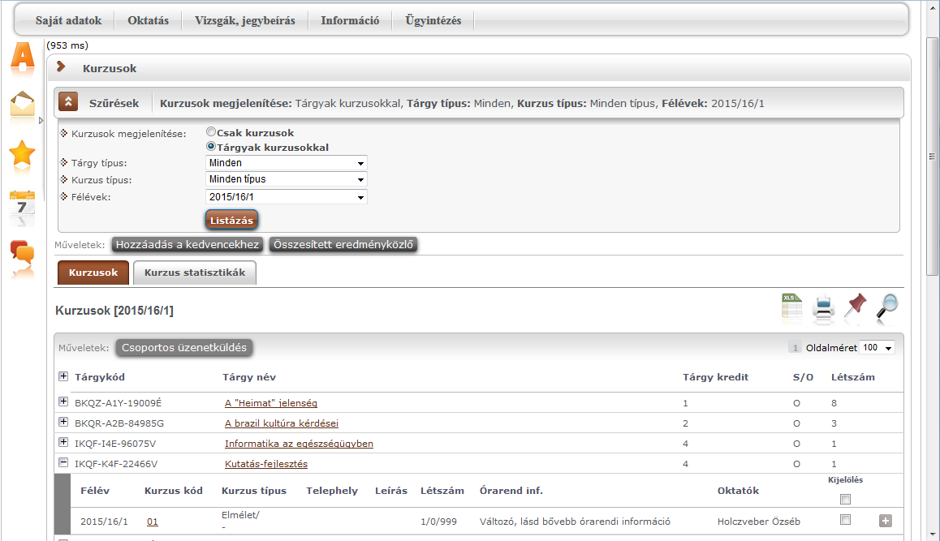
Task: Click the arrow icon next to Kurzusok title
Action: 61,67
